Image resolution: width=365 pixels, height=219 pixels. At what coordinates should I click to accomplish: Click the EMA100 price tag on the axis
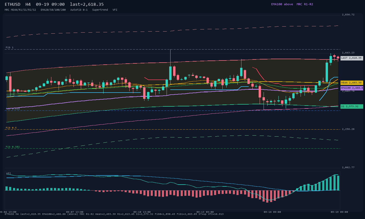[352, 88]
